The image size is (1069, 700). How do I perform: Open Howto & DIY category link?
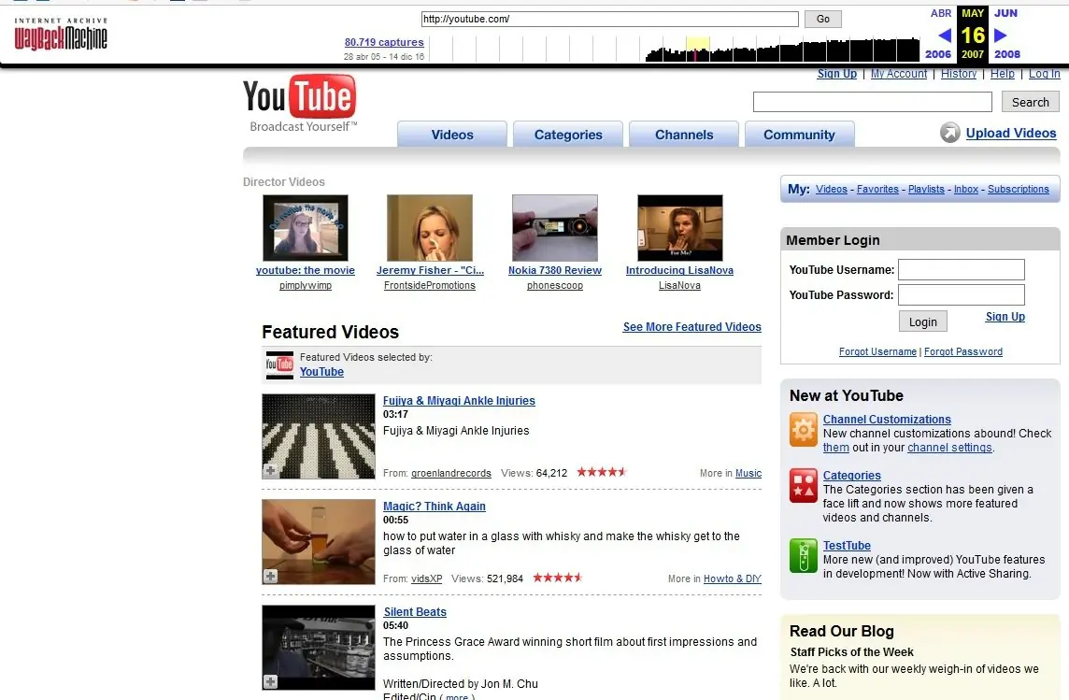click(x=733, y=579)
